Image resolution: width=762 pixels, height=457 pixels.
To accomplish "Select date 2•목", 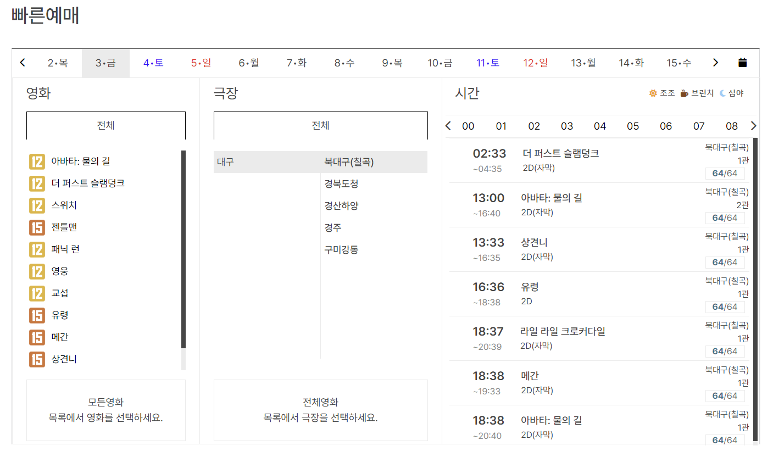I will pos(58,63).
